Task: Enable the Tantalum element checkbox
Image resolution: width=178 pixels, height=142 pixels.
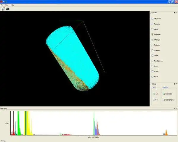Action: (x=152, y=45)
